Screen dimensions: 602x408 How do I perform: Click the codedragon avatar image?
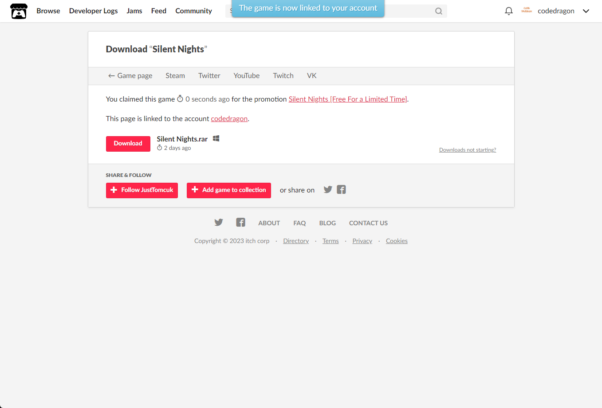pyautogui.click(x=527, y=11)
